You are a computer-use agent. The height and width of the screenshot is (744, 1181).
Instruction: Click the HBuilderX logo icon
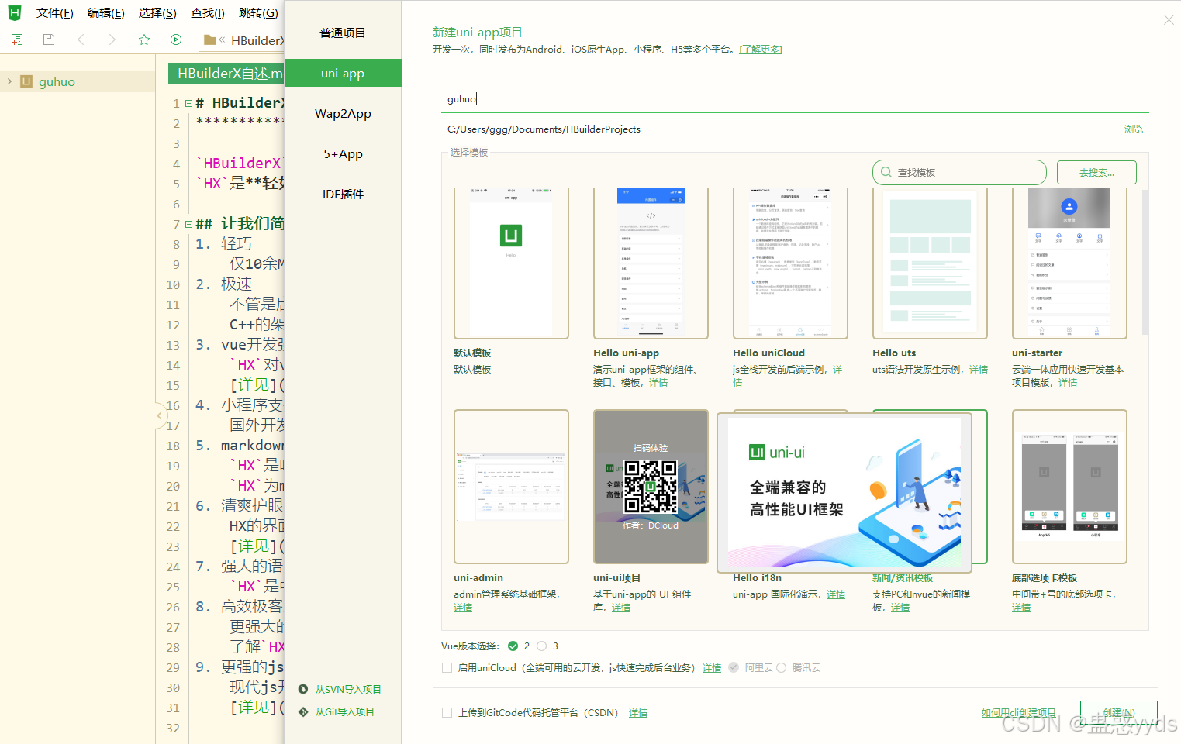pyautogui.click(x=14, y=13)
